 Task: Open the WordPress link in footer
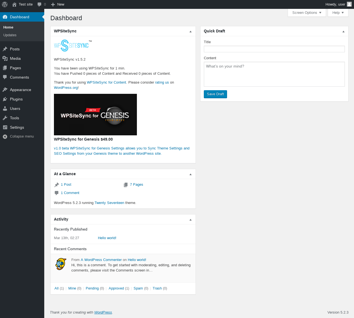pyautogui.click(x=103, y=312)
